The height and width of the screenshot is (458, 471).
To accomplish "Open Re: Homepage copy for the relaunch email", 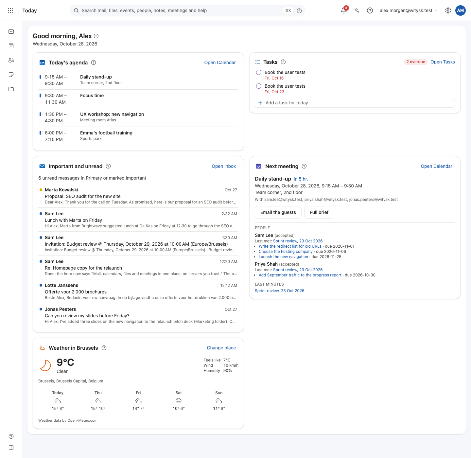I will 138,268.
